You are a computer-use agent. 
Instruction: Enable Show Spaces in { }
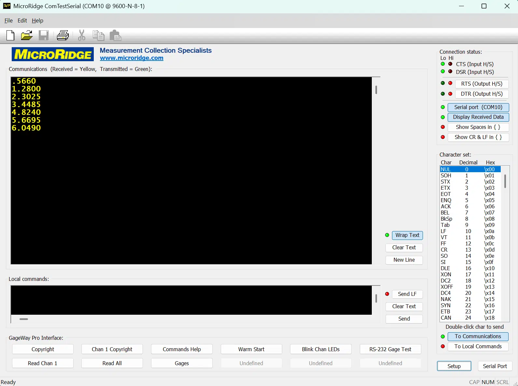478,127
